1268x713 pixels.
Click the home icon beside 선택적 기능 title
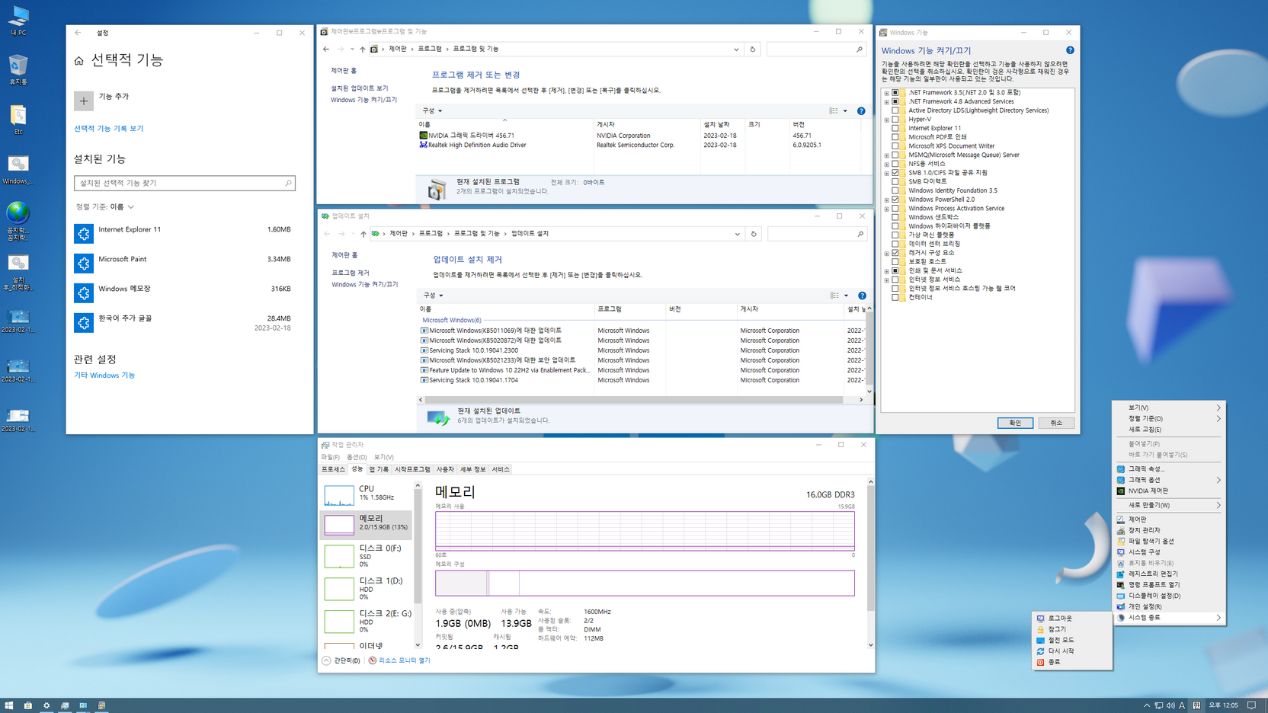78,60
